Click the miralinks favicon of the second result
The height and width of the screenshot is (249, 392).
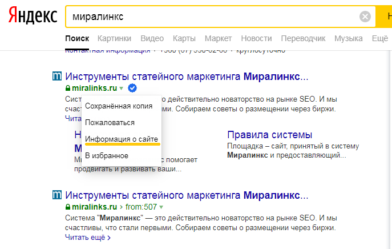pyautogui.click(x=57, y=195)
